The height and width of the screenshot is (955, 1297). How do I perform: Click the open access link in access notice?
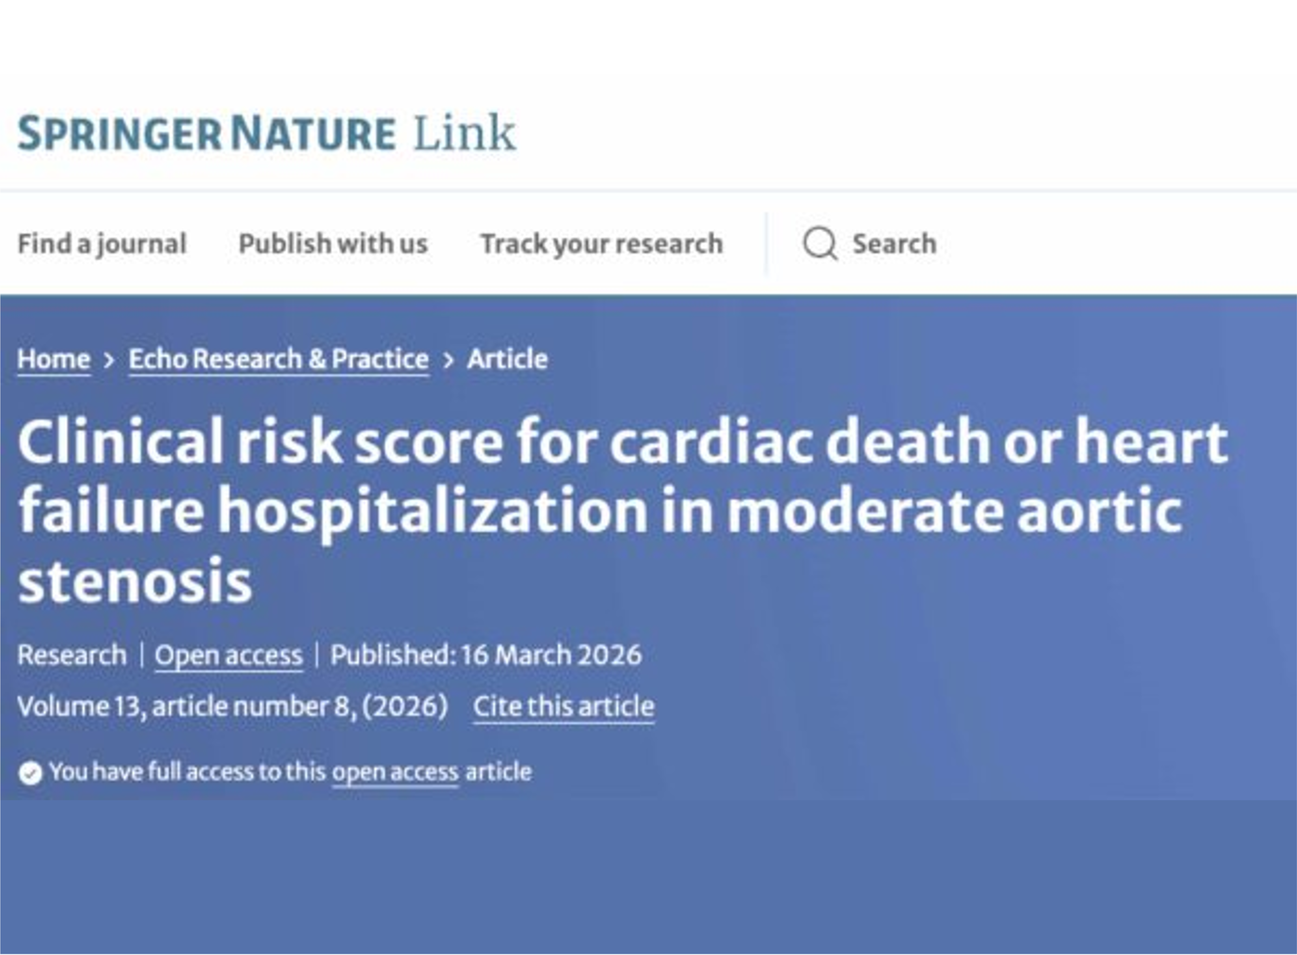394,771
